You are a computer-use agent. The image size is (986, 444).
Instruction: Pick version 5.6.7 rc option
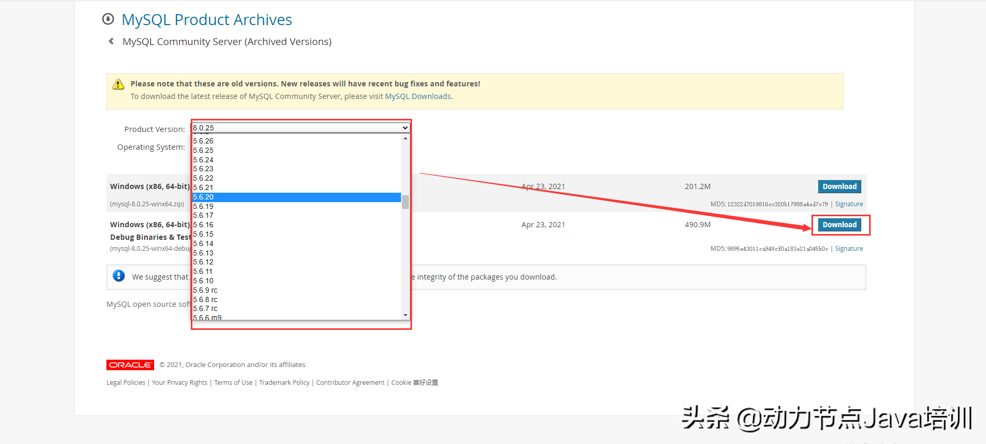296,308
